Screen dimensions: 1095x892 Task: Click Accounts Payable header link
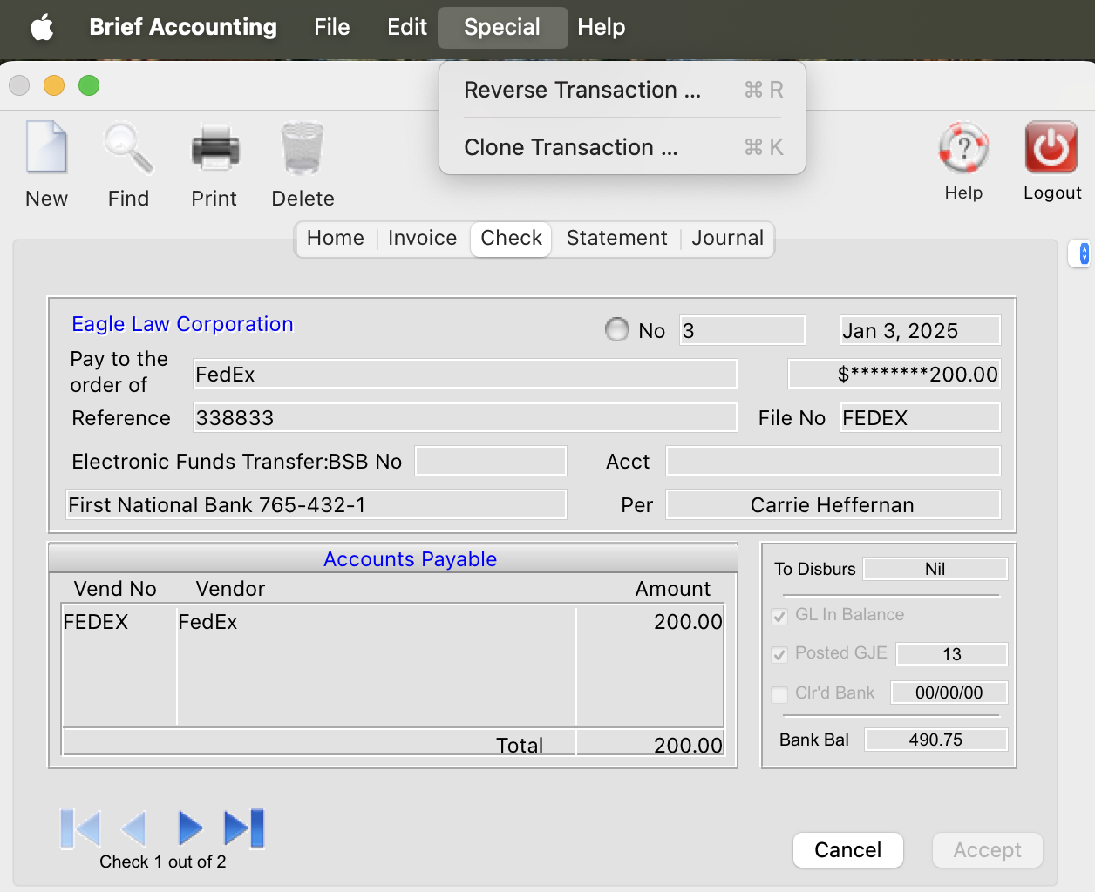(x=410, y=559)
